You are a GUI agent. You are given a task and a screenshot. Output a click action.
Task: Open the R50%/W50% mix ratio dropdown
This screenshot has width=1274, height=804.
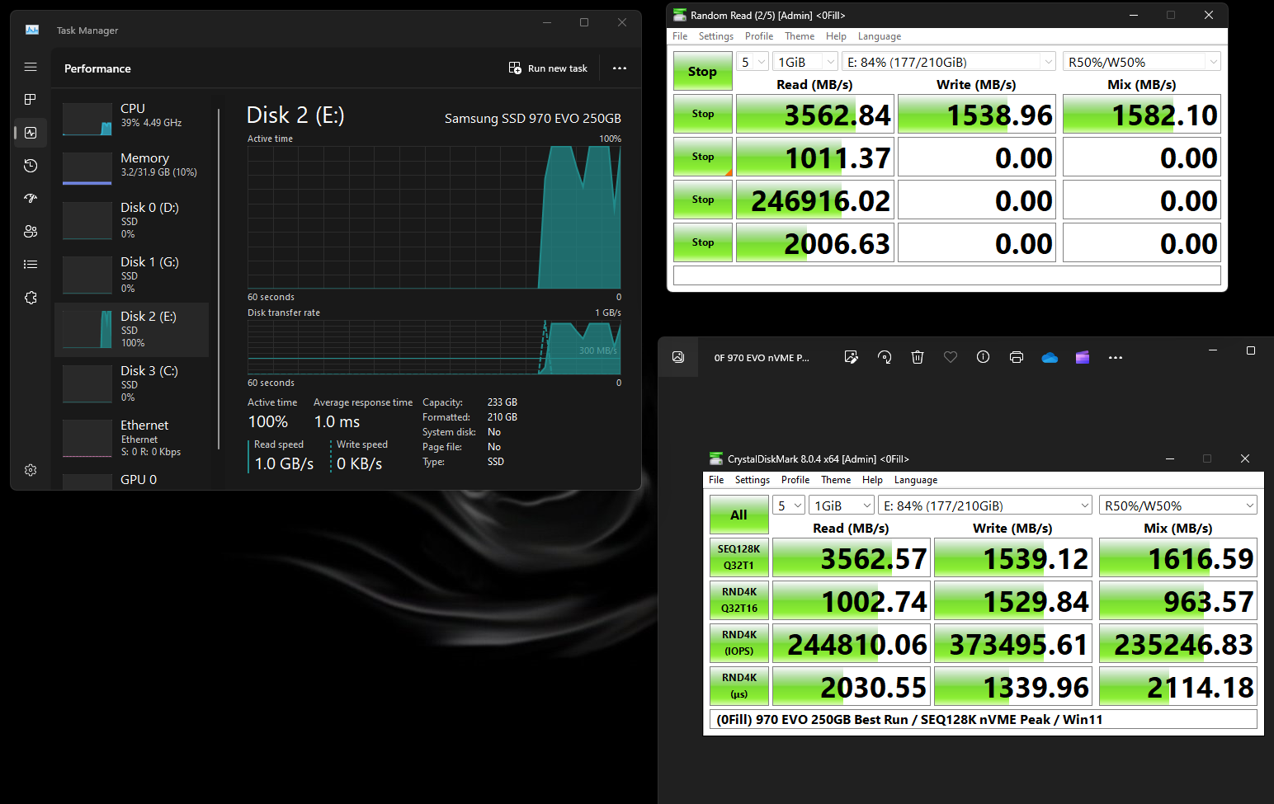click(x=1142, y=62)
